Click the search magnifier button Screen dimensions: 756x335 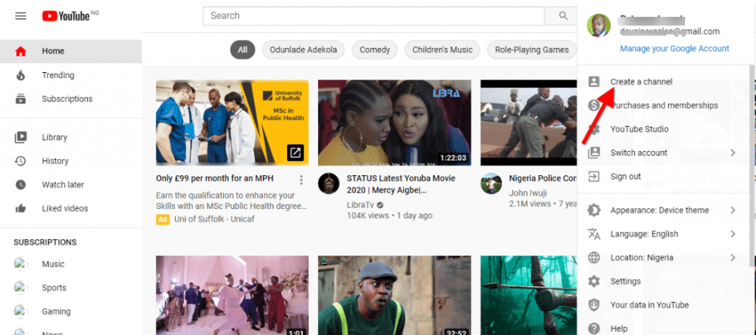[x=563, y=16]
